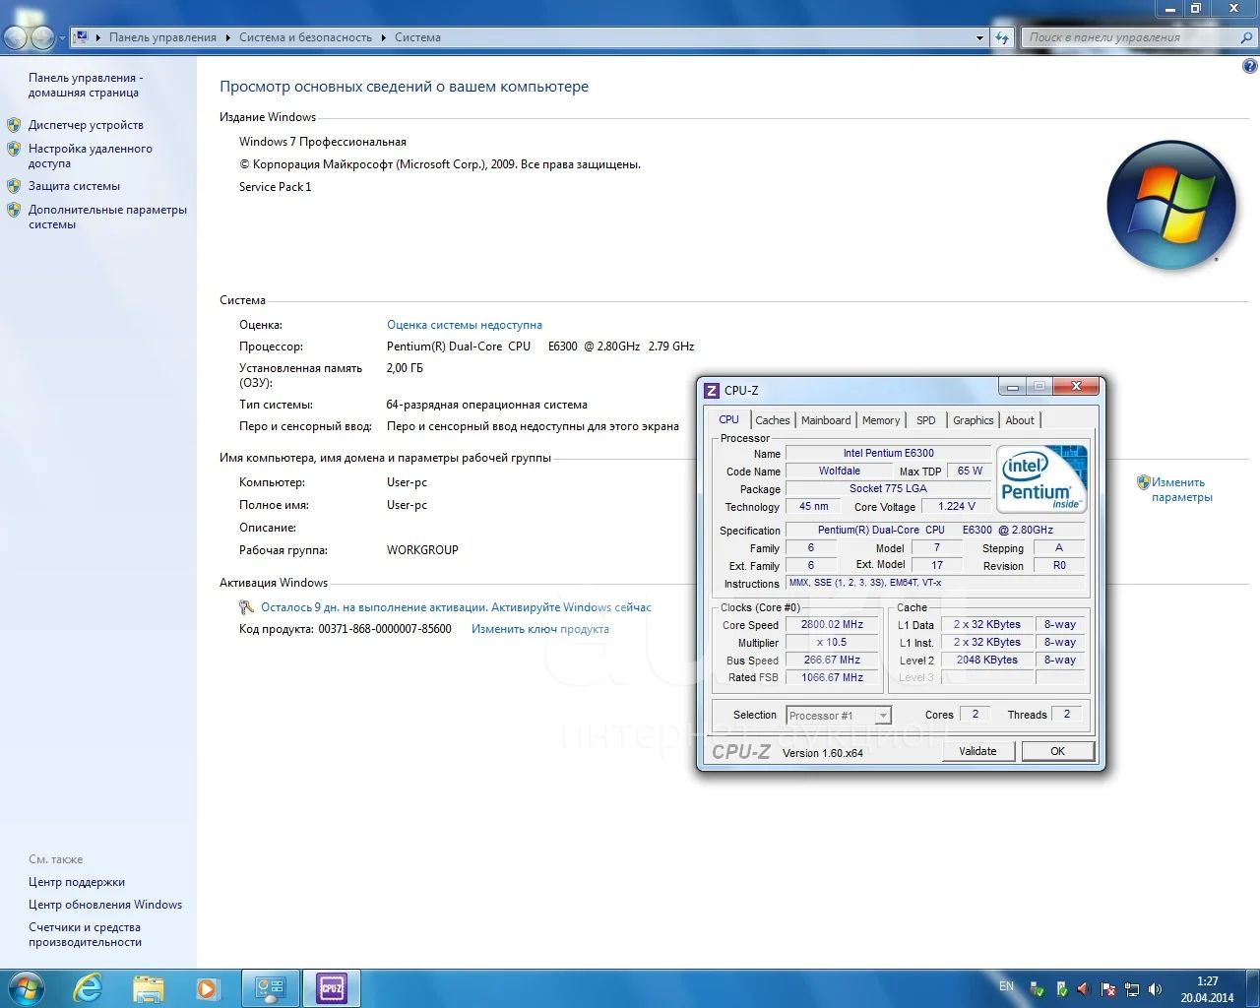Open the Processor #1 selection dropdown
Image resolution: width=1260 pixels, height=1008 pixels.
point(839,716)
